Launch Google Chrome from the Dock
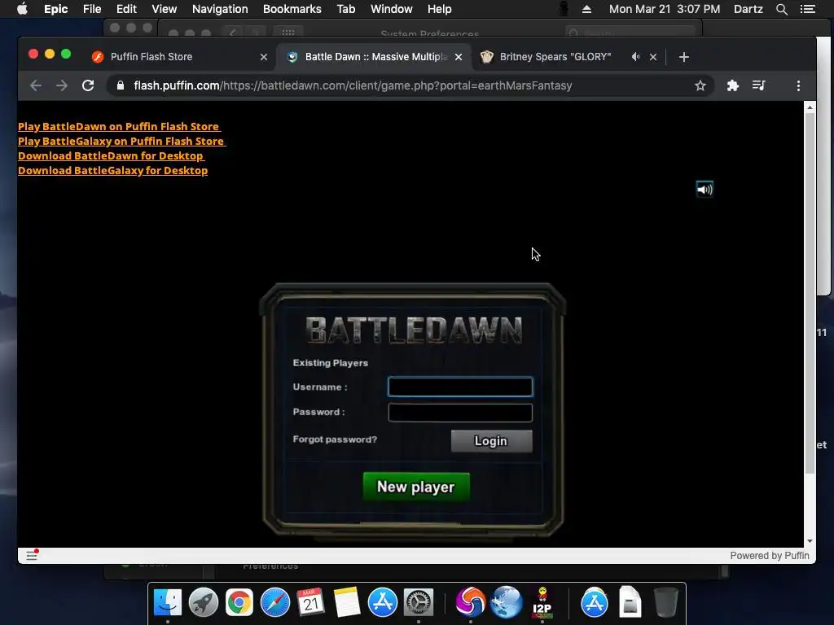834x625 pixels. [239, 603]
